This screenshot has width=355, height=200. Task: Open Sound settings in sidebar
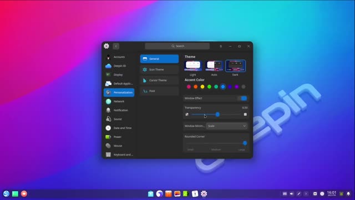[119, 119]
